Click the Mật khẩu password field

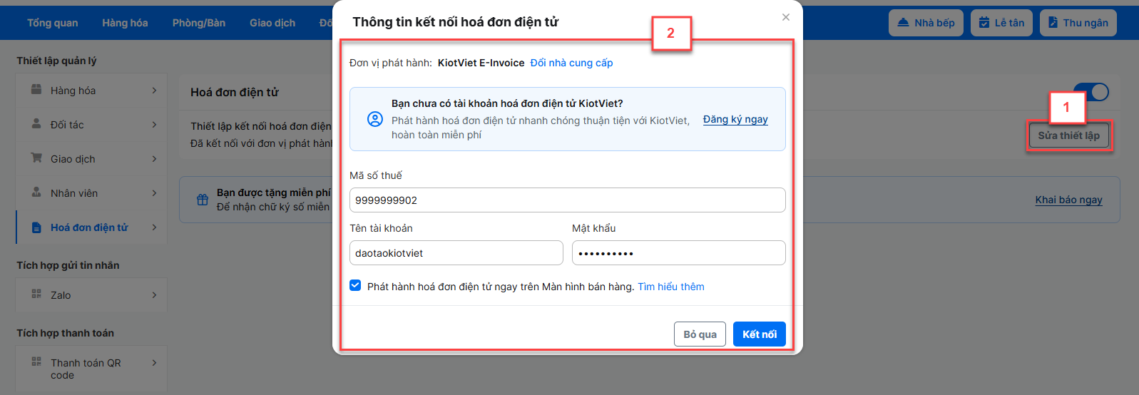pyautogui.click(x=679, y=253)
